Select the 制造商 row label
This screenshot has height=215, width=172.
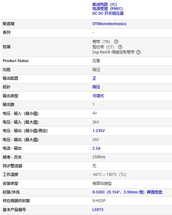pyautogui.click(x=9, y=24)
